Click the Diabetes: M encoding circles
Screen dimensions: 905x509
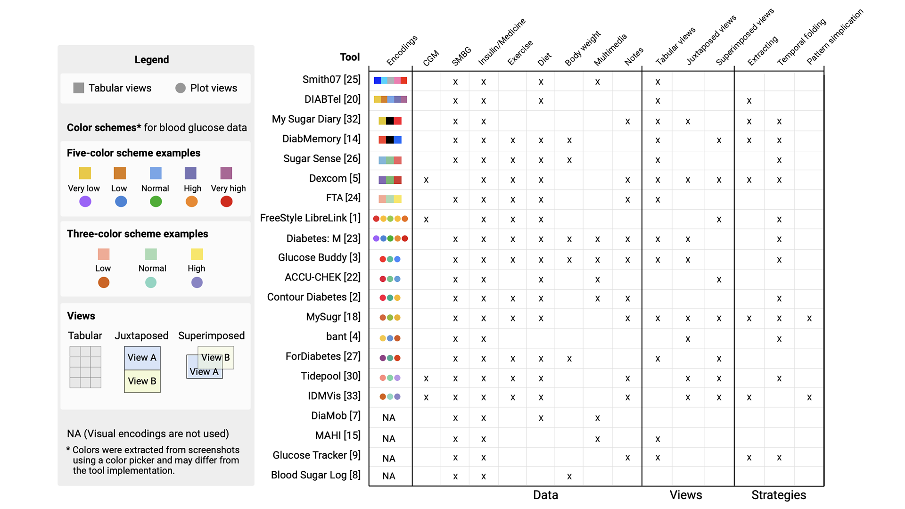390,238
